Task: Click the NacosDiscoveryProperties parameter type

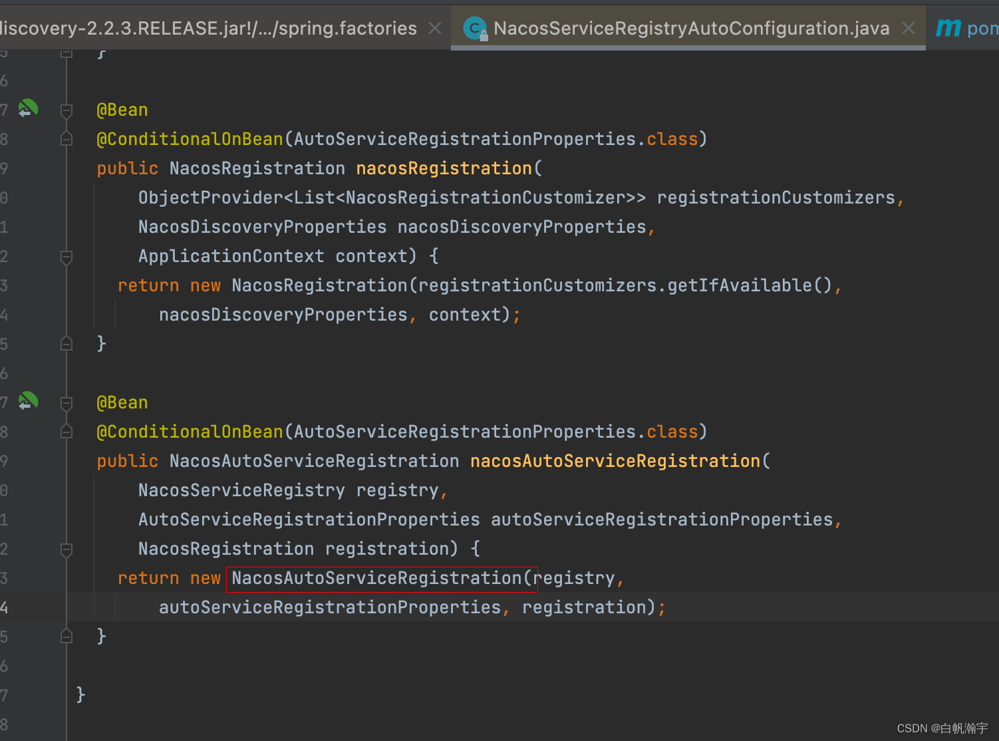Action: click(x=262, y=227)
